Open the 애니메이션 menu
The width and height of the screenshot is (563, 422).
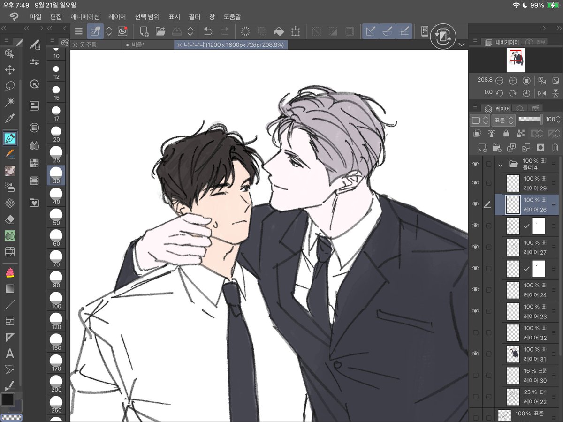[85, 16]
